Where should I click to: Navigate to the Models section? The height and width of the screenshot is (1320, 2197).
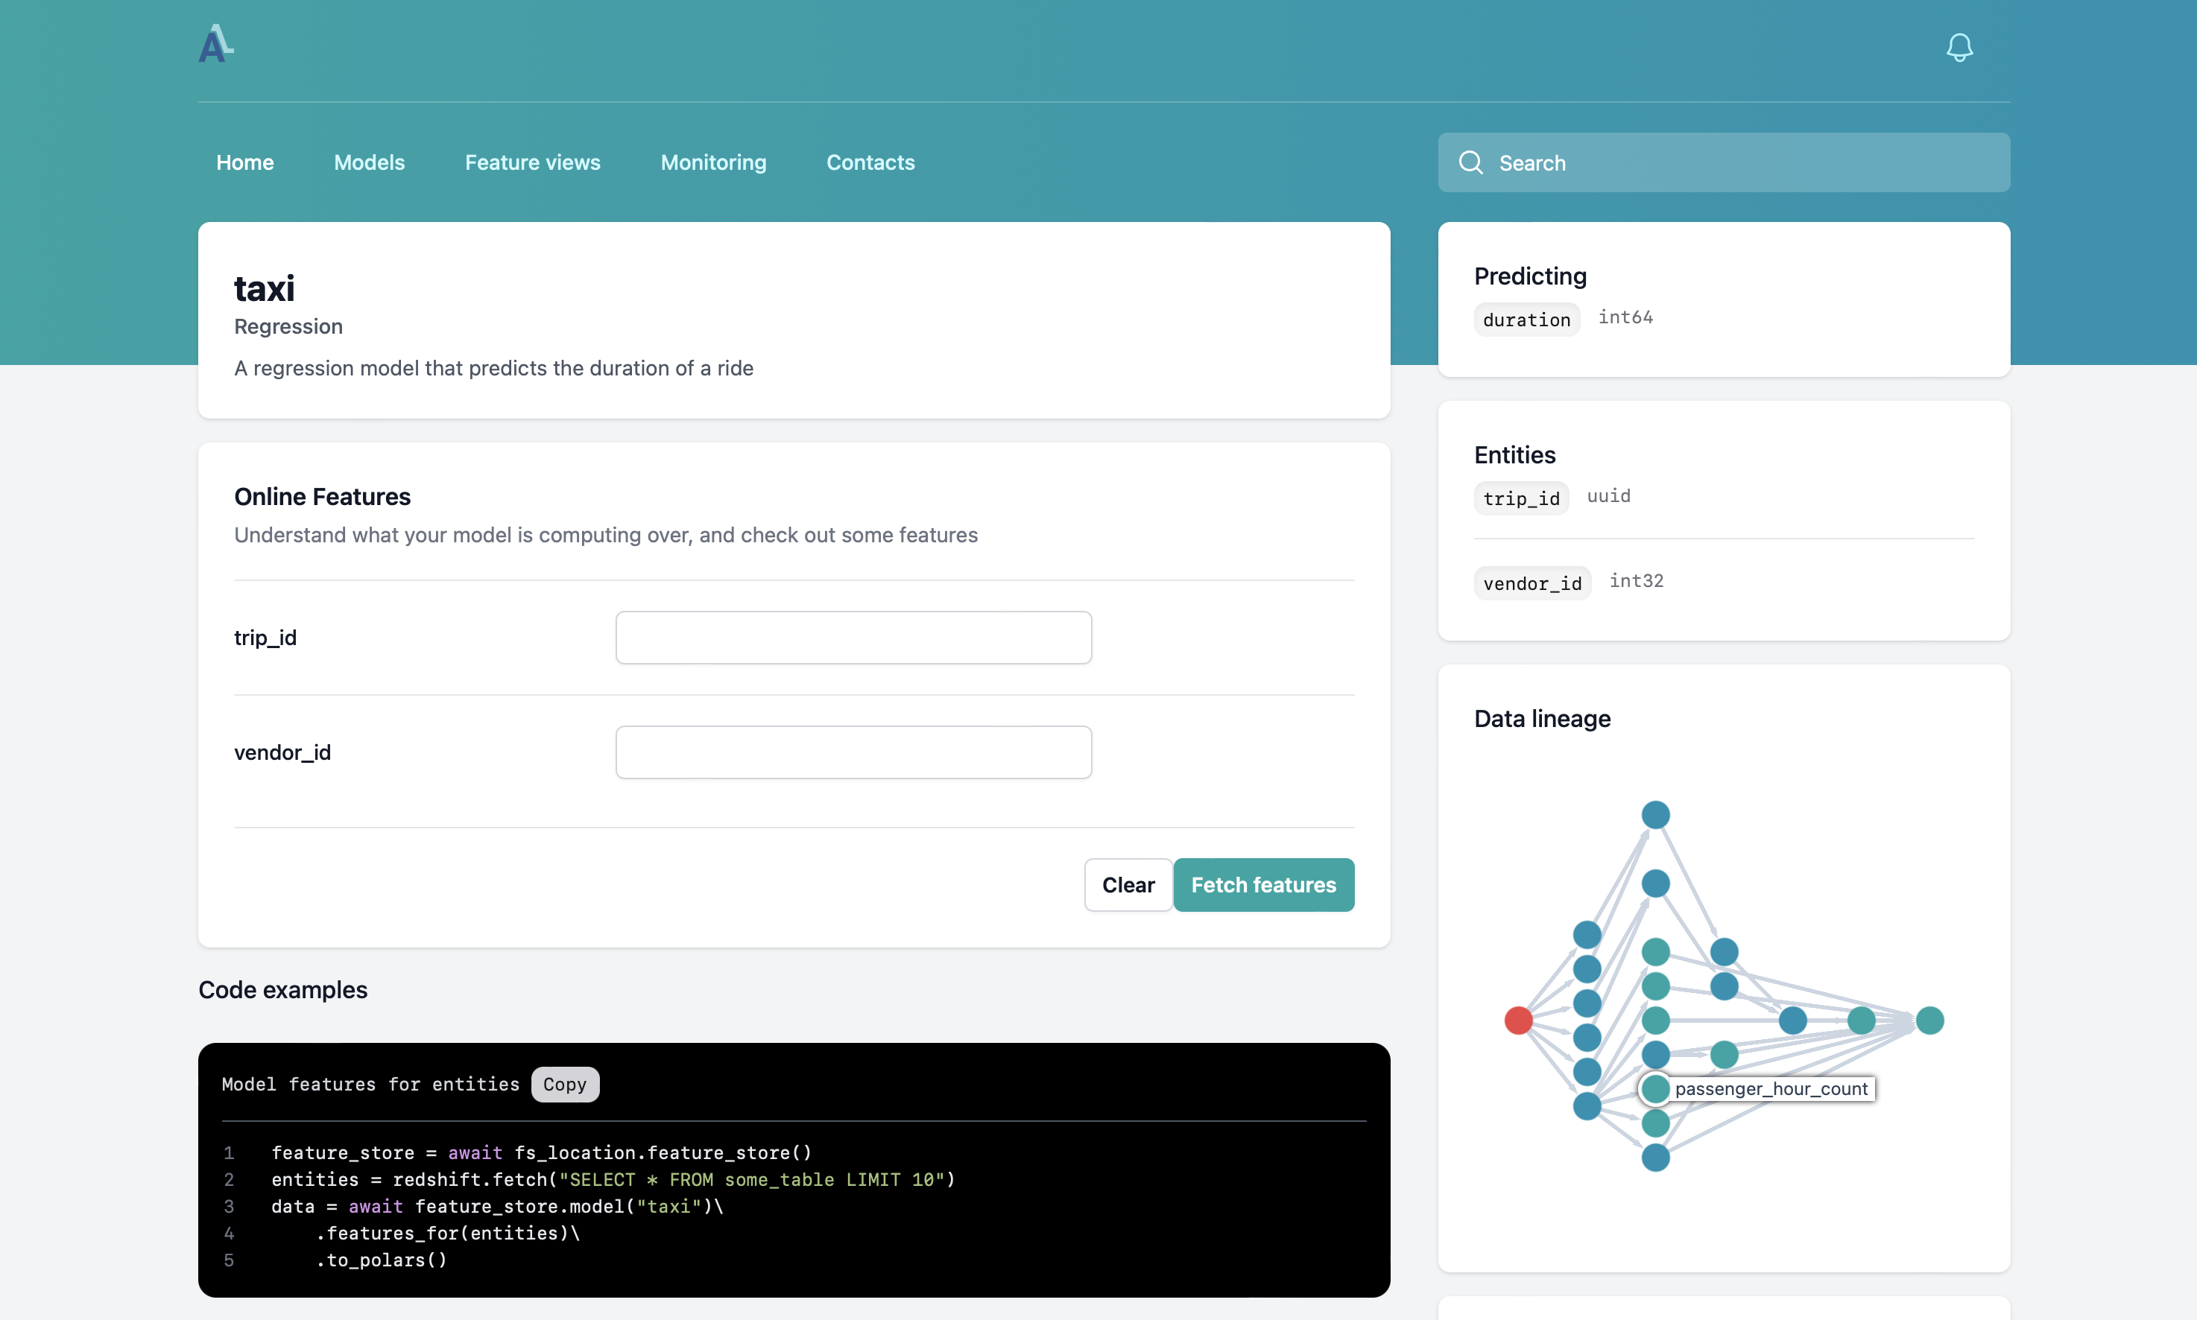point(368,162)
